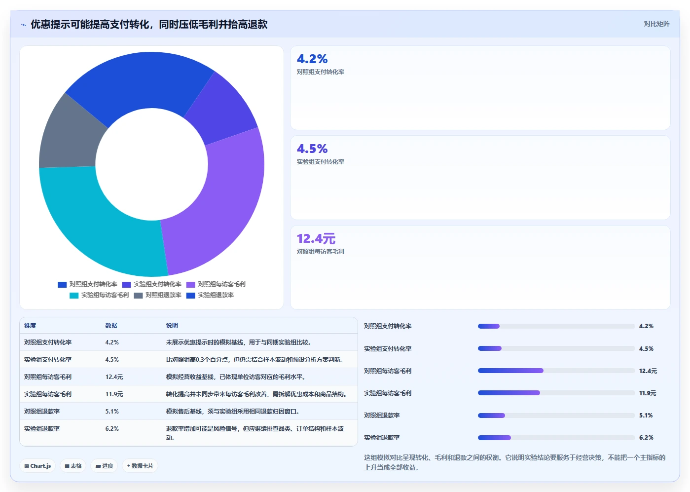This screenshot has height=492, width=690.
Task: Click the Chart.js tag chip
Action: (37, 466)
